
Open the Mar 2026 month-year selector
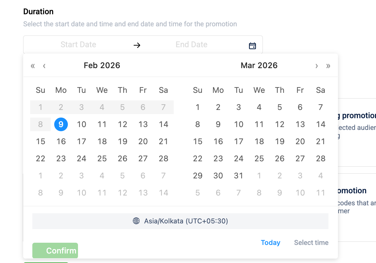259,66
